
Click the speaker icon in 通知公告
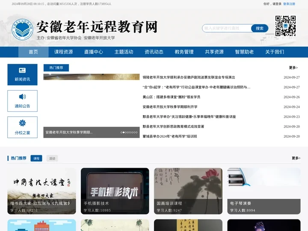(x=22, y=97)
